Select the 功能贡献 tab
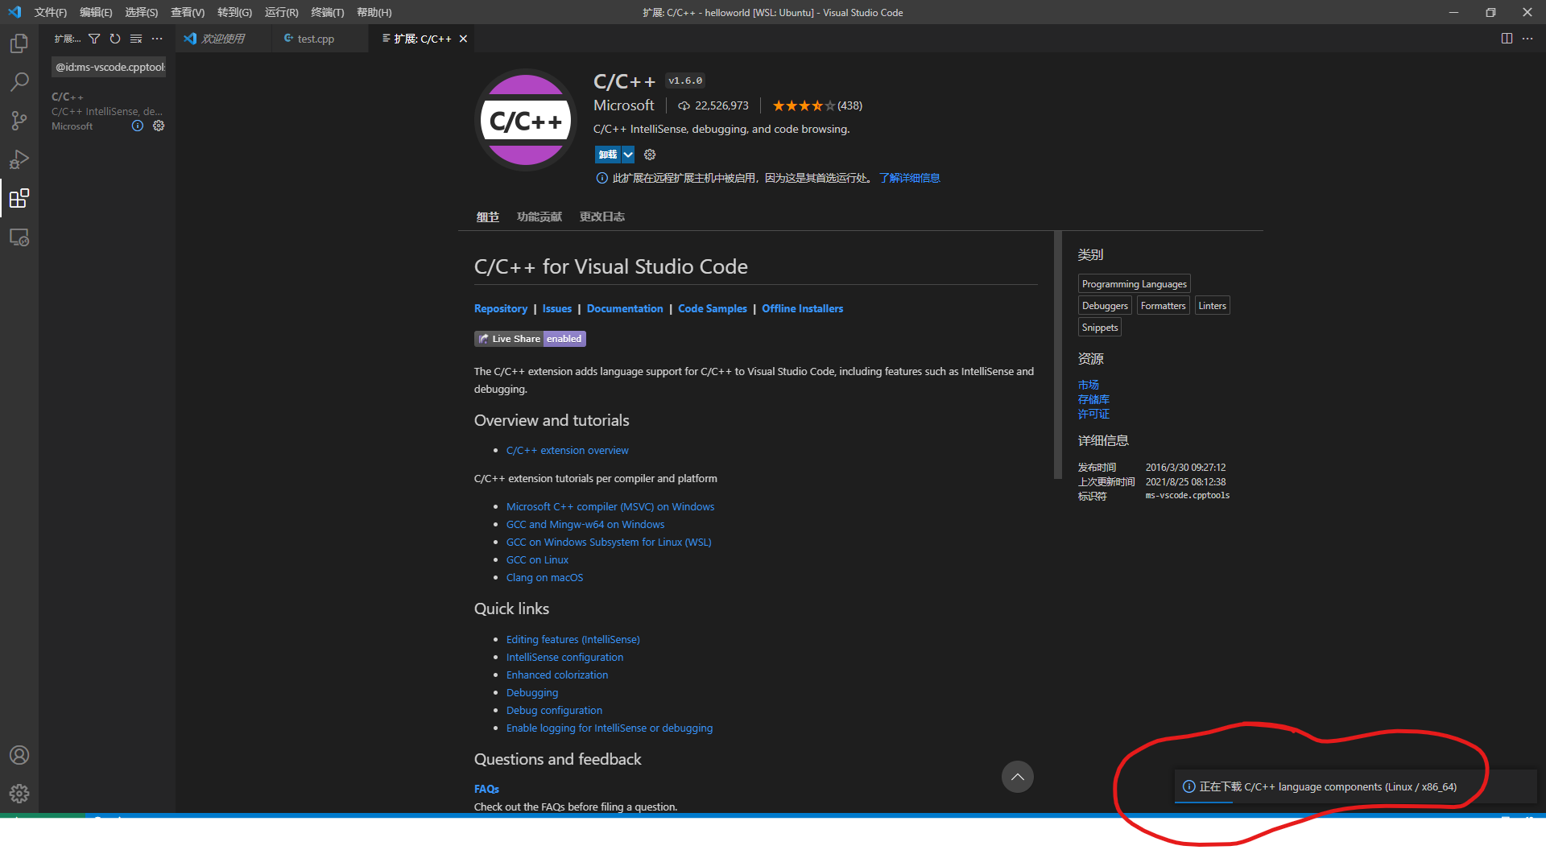This screenshot has width=1546, height=850. tap(539, 217)
